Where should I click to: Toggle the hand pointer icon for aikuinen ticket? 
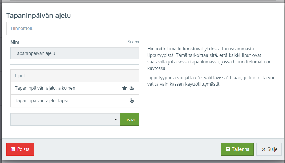pyautogui.click(x=132, y=88)
